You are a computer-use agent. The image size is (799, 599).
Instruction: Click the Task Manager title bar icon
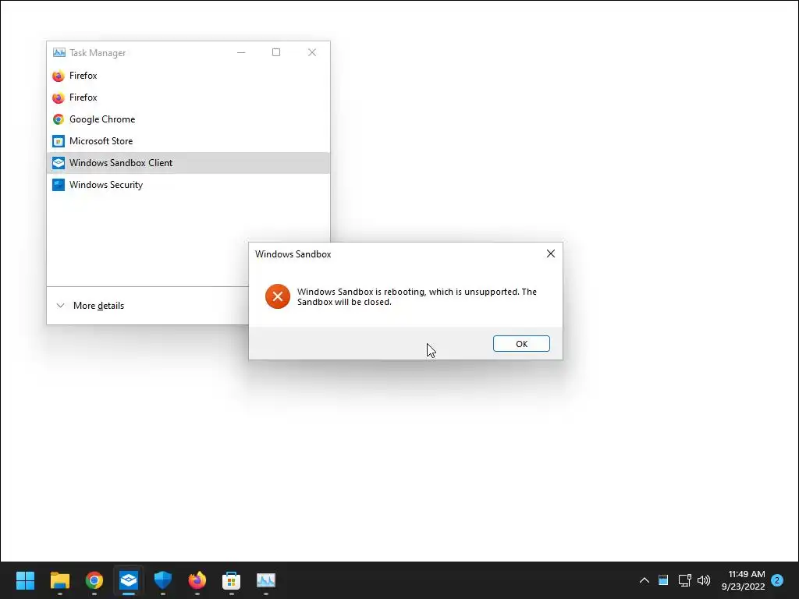pos(59,52)
